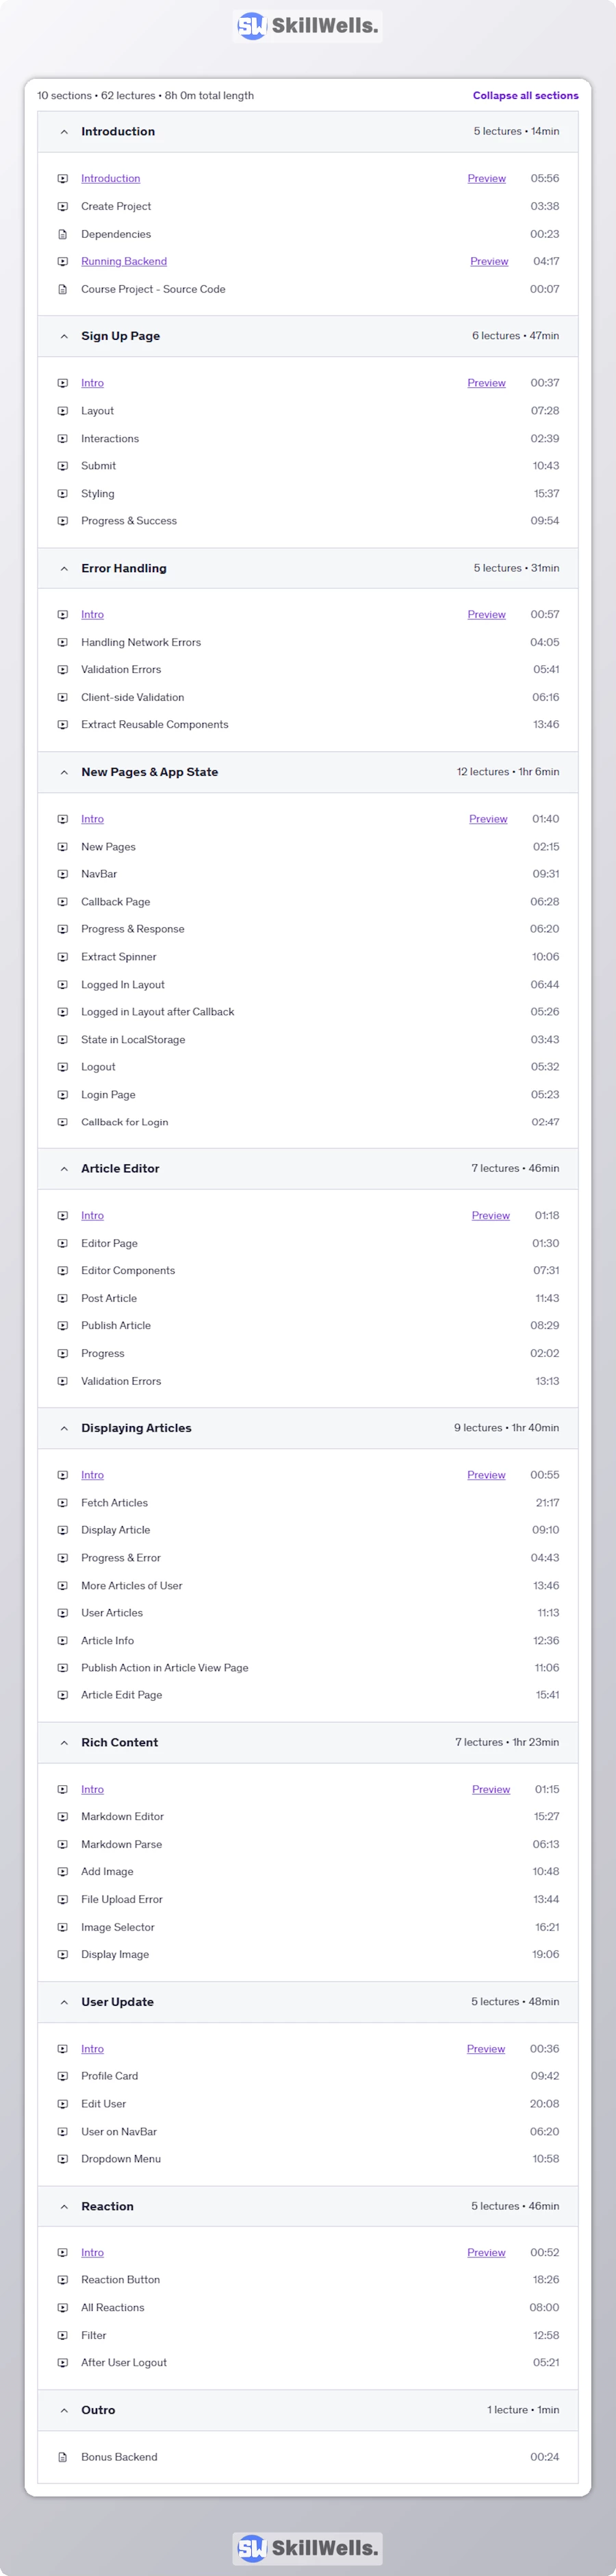
Task: Click the Preview link for User Update Intro
Action: click(x=486, y=2049)
